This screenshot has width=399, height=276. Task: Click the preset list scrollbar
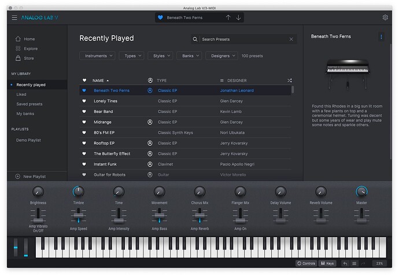click(x=293, y=89)
